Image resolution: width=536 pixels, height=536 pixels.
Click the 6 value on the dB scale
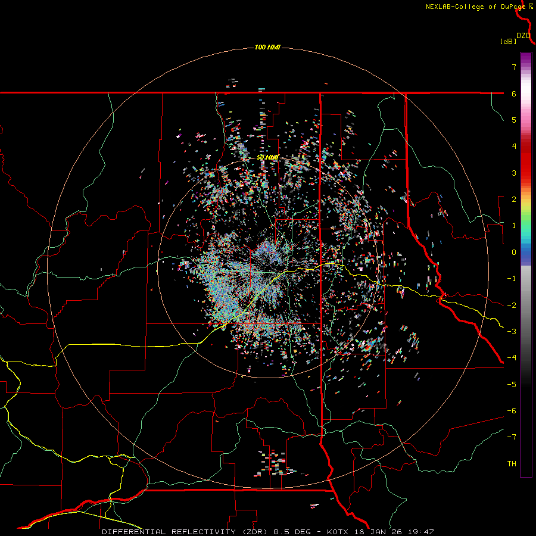514,94
